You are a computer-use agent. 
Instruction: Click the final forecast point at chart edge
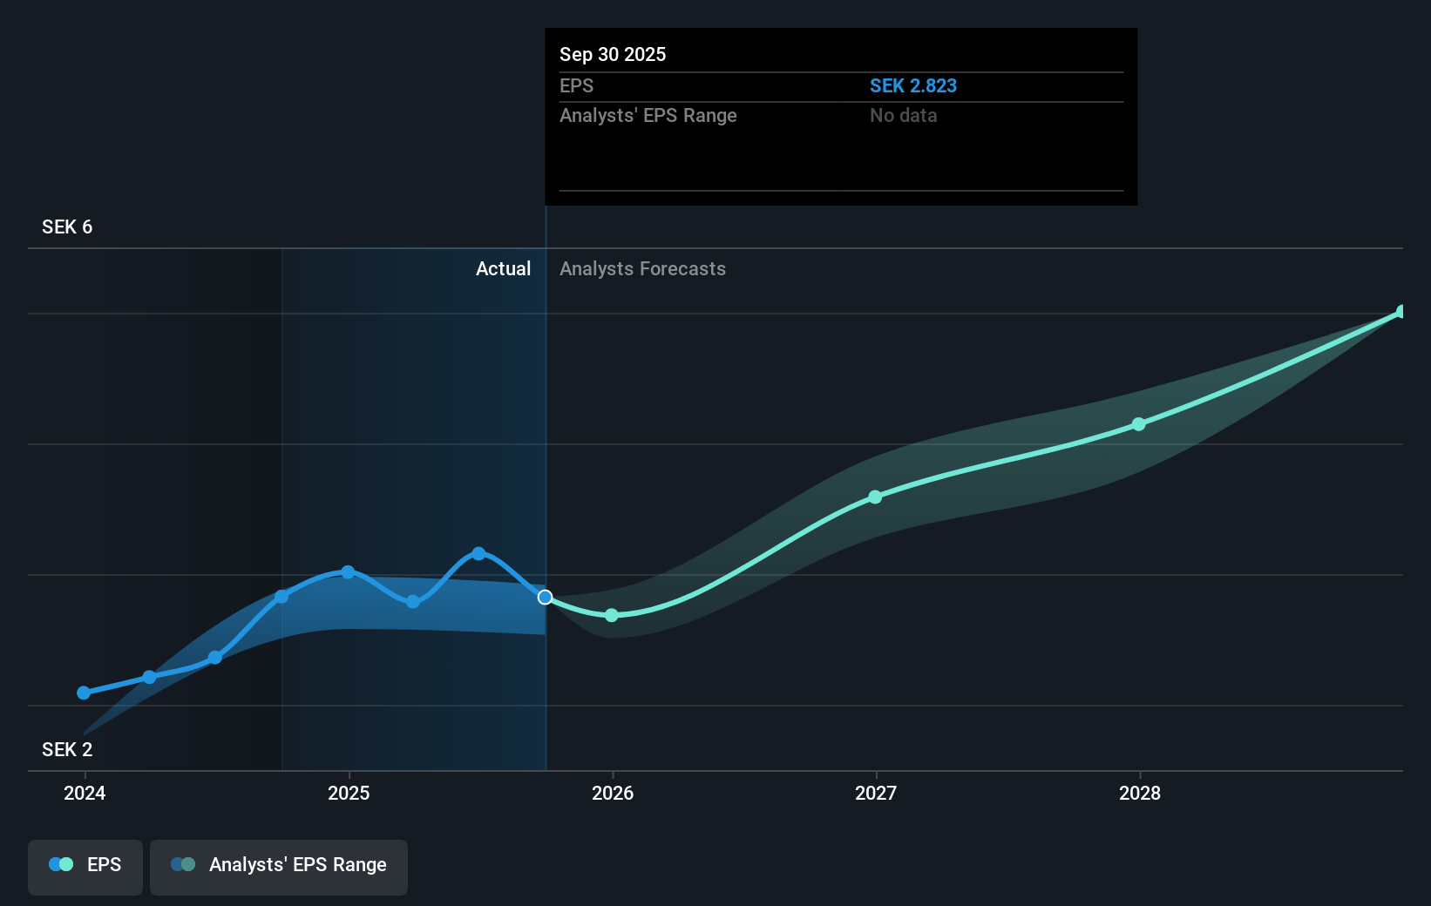pyautogui.click(x=1401, y=312)
